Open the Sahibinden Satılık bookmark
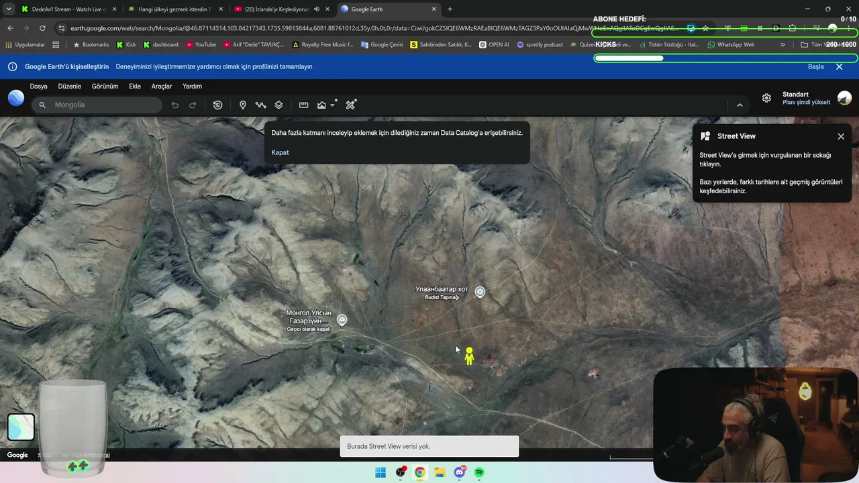859x483 pixels. tap(441, 45)
